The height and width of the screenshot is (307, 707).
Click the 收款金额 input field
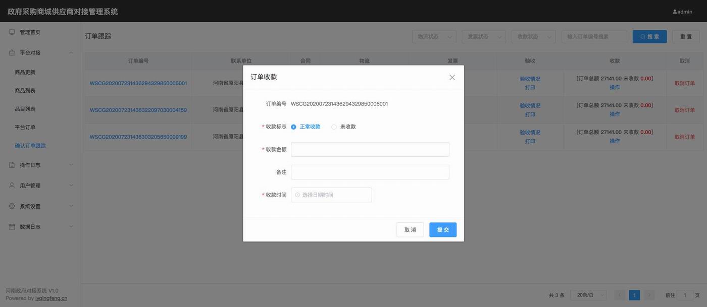point(370,149)
